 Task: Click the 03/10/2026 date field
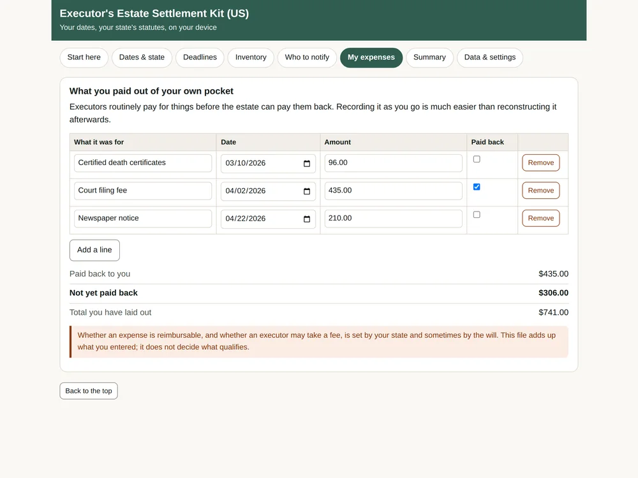(268, 163)
